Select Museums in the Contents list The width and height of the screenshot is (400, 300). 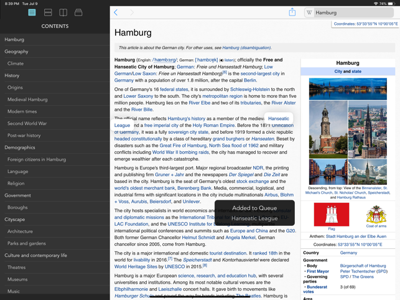55,279
